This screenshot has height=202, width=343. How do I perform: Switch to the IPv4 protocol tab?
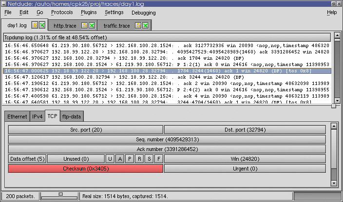pyautogui.click(x=37, y=117)
